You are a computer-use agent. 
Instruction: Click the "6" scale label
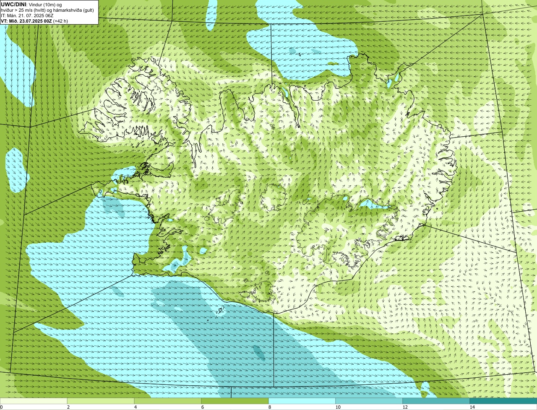point(203,407)
